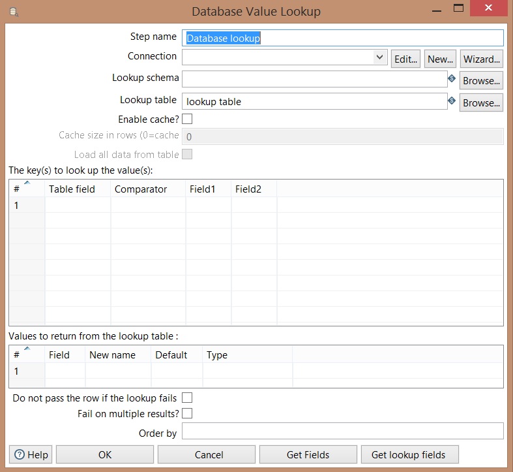
Task: Click the variable icon beside Lookup schema field
Action: tap(451, 79)
